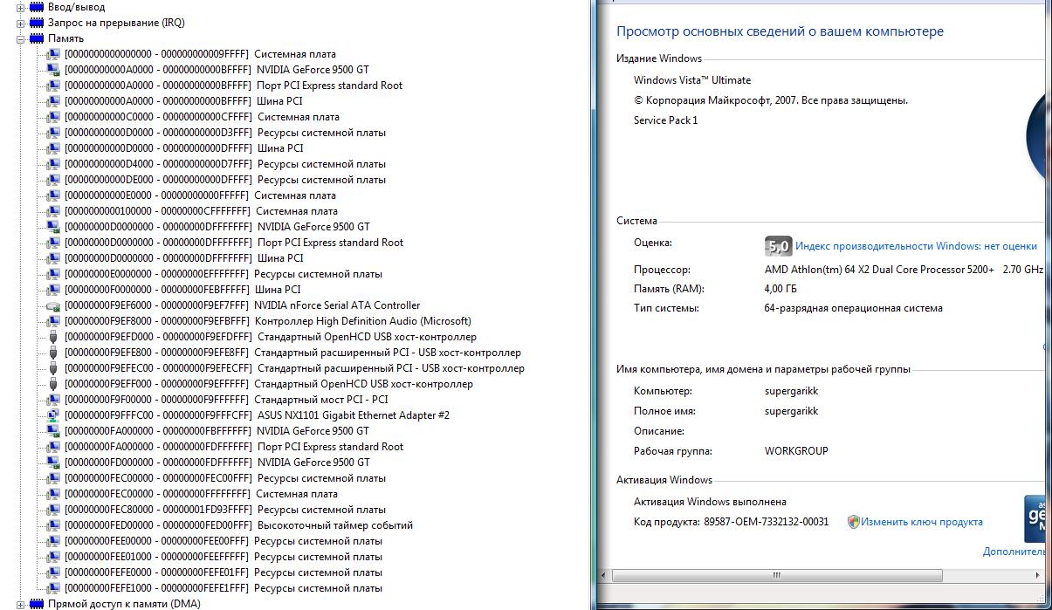The image size is (1052, 610).
Task: Click display icon of GeForce 9500 GT at FA000000
Action: pyautogui.click(x=52, y=431)
